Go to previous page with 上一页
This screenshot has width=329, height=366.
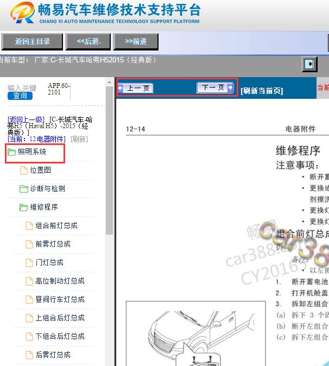click(x=136, y=88)
